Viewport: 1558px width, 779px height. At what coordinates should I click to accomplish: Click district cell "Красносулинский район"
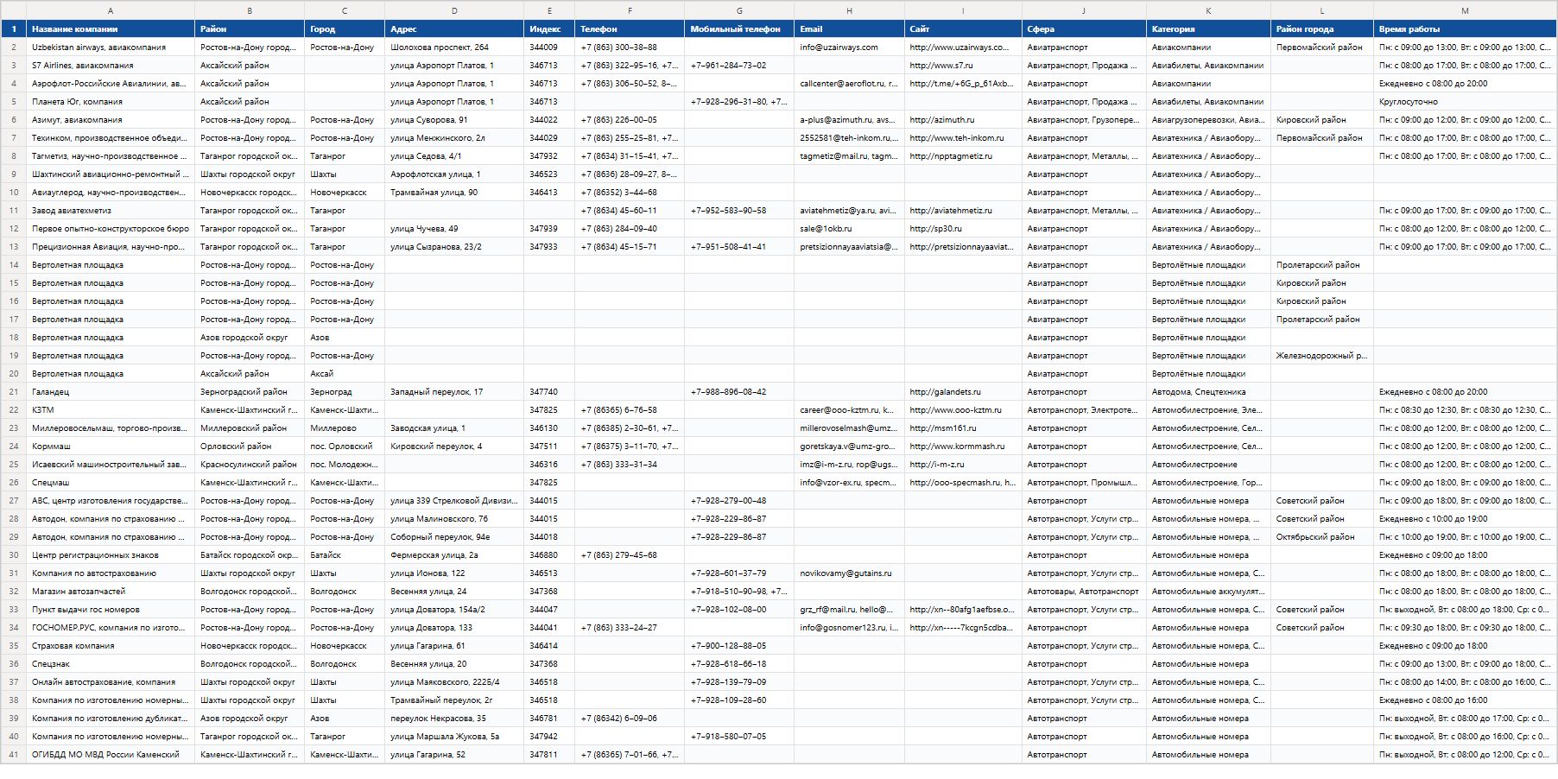[x=250, y=465]
